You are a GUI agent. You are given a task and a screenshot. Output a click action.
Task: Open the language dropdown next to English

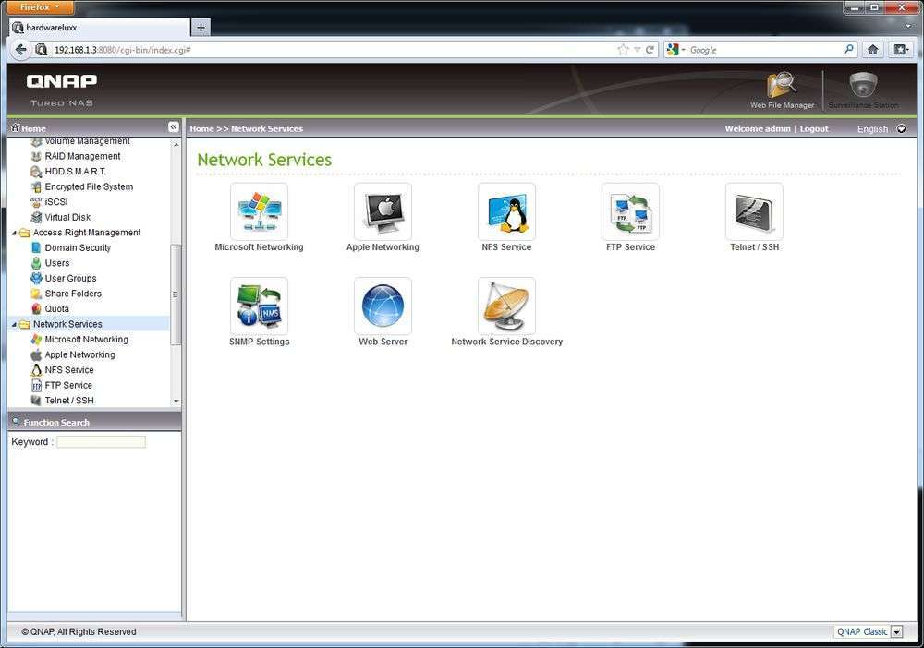pos(901,128)
